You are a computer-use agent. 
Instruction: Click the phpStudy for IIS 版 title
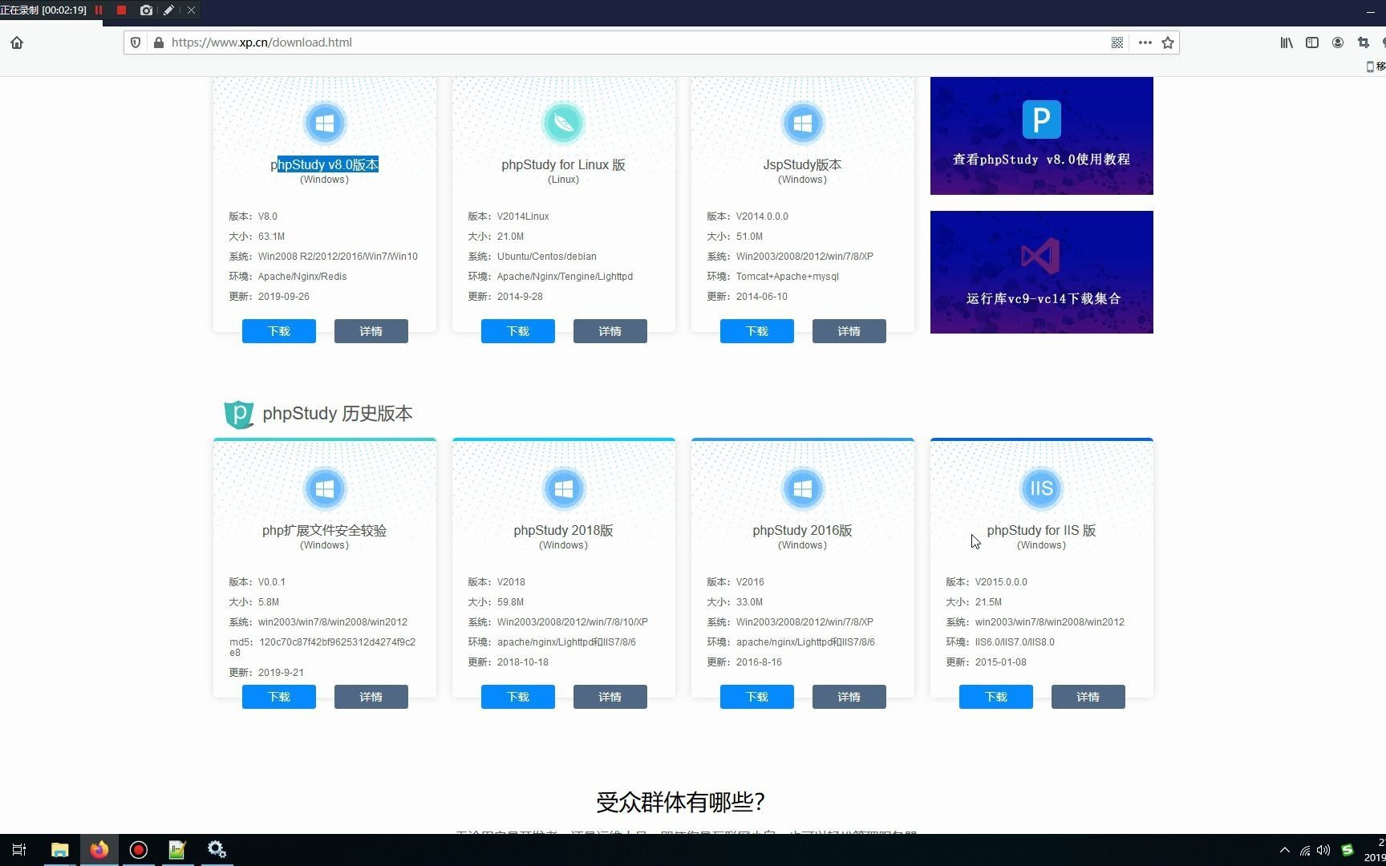1042,530
